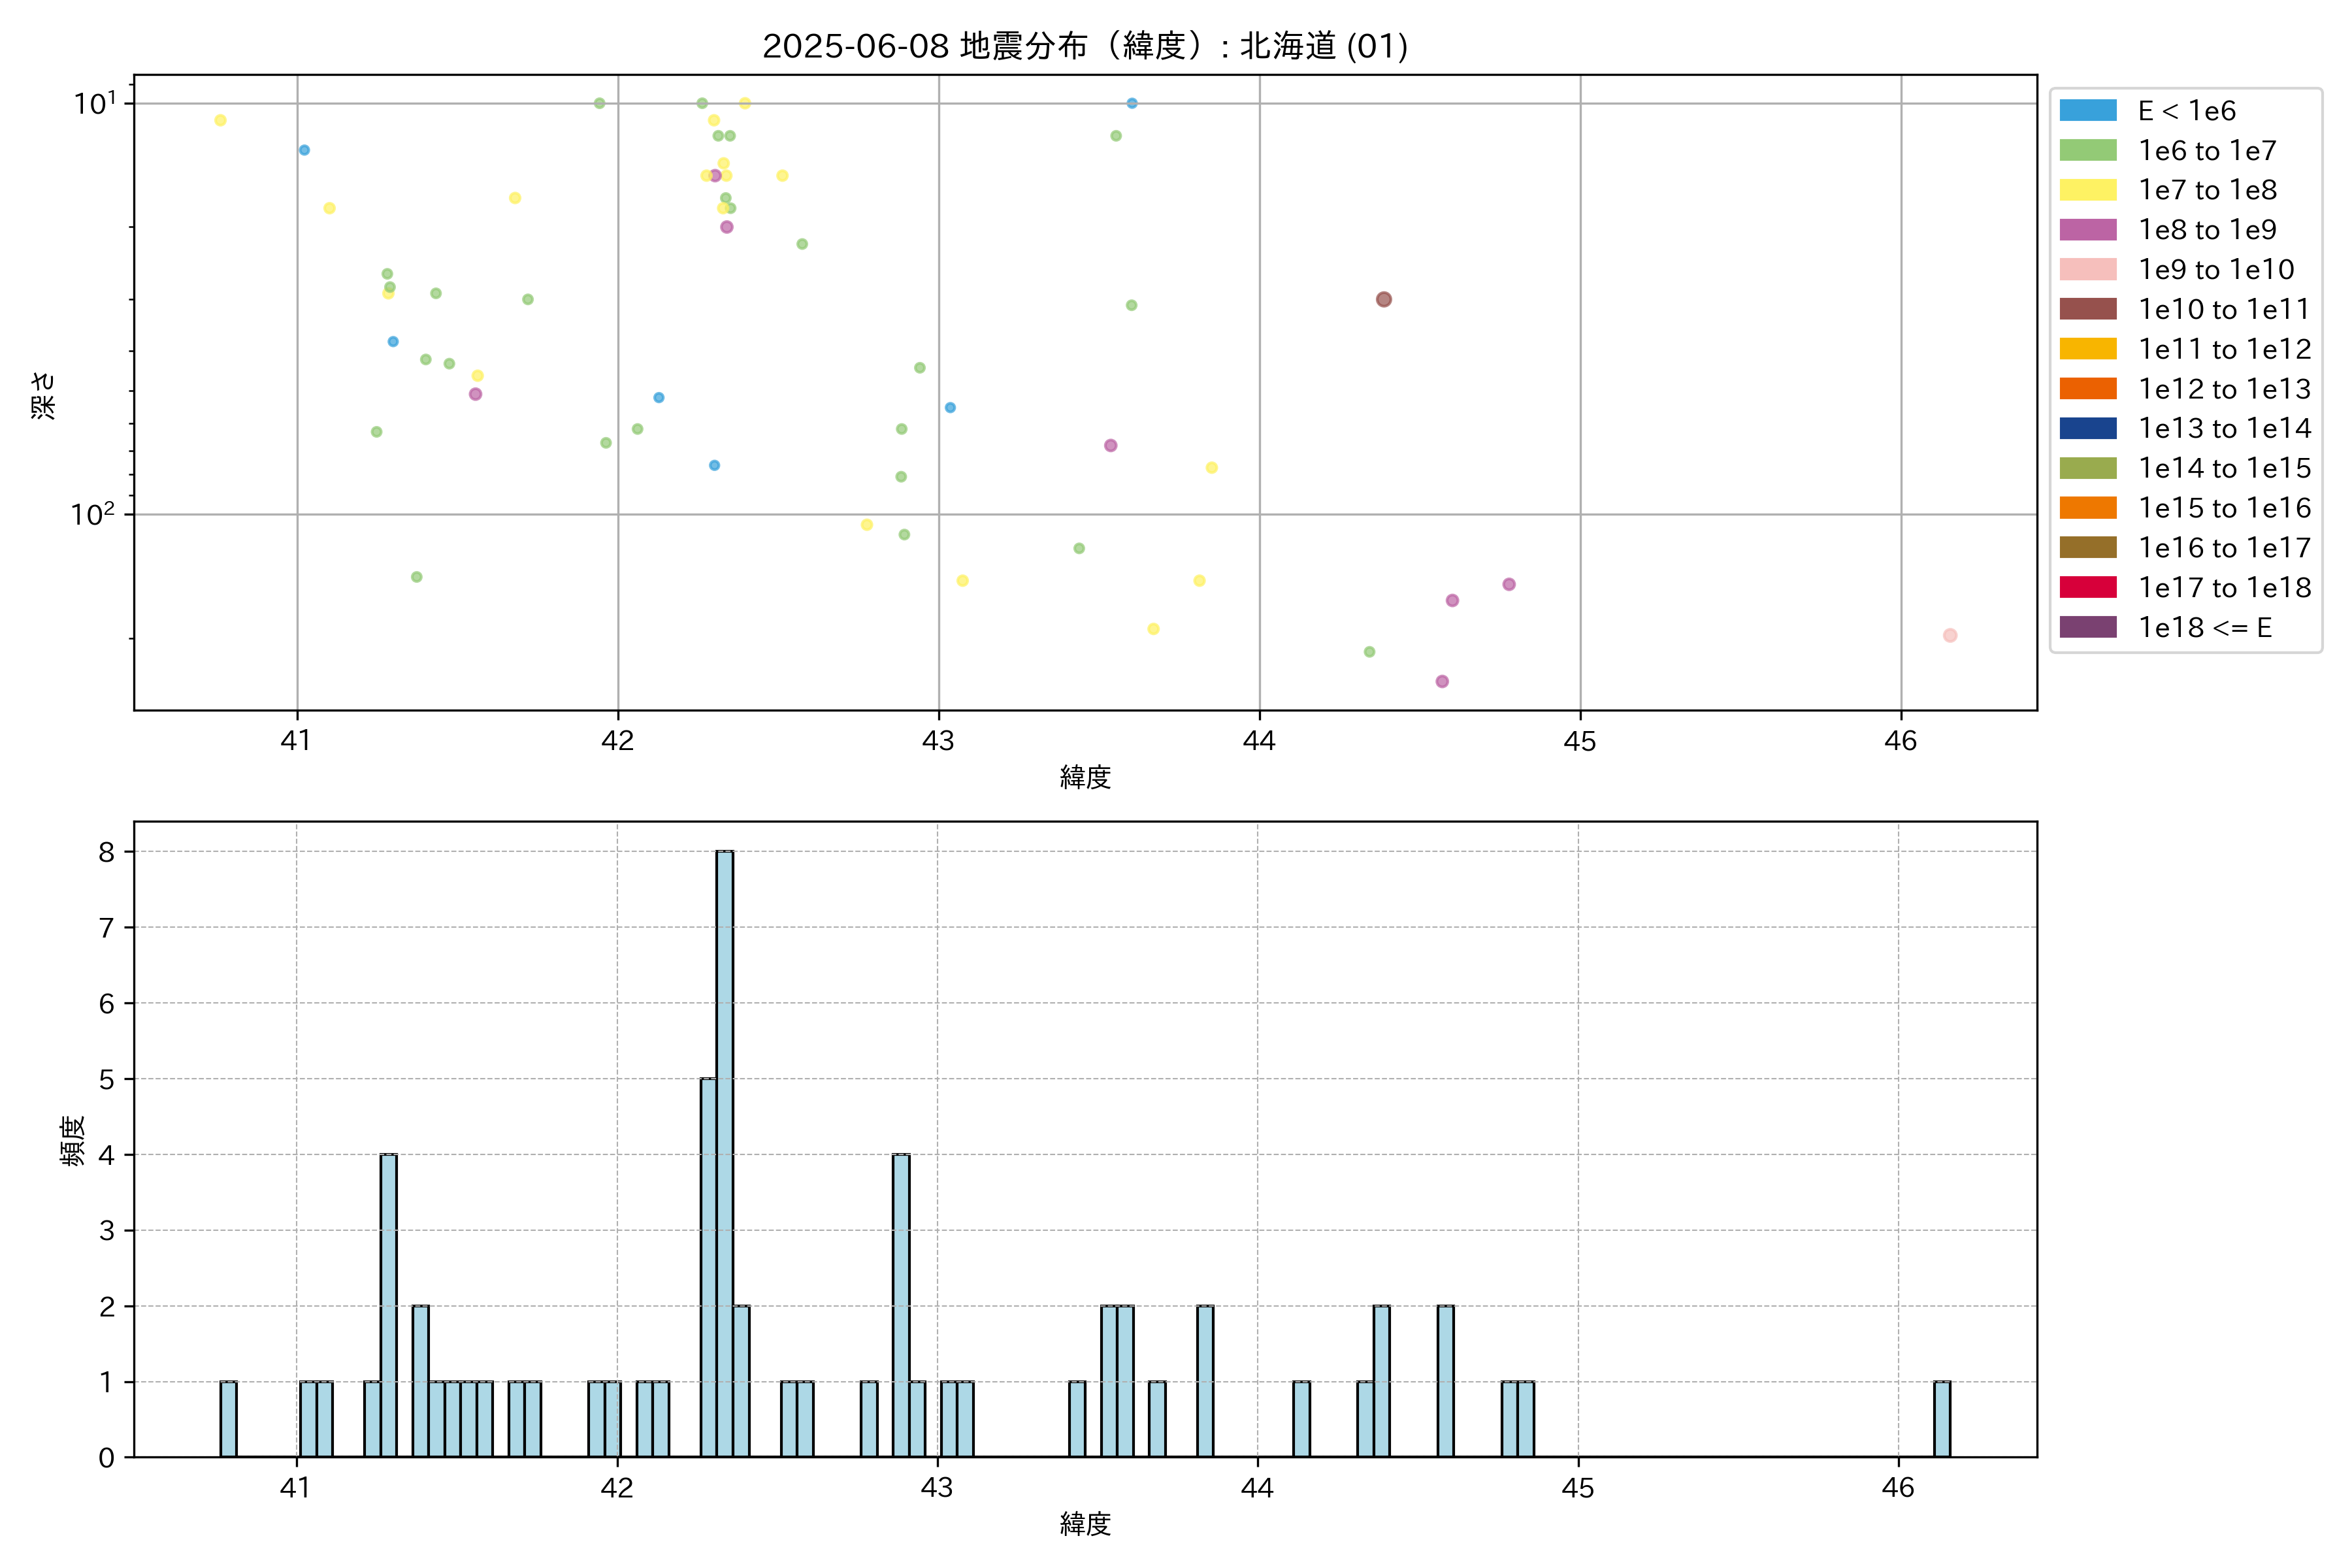Click the chart title 地震分布（緯度）
The width and height of the screenshot is (2352, 1568).
(x=1084, y=46)
